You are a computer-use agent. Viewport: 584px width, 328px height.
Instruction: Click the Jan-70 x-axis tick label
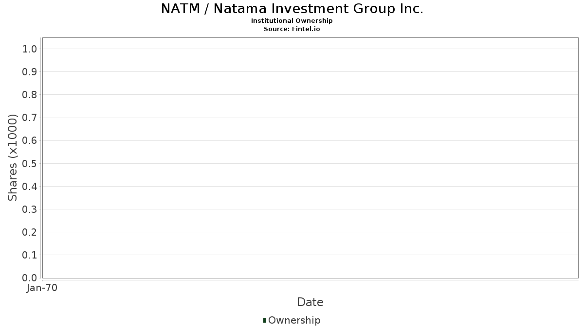tap(42, 288)
